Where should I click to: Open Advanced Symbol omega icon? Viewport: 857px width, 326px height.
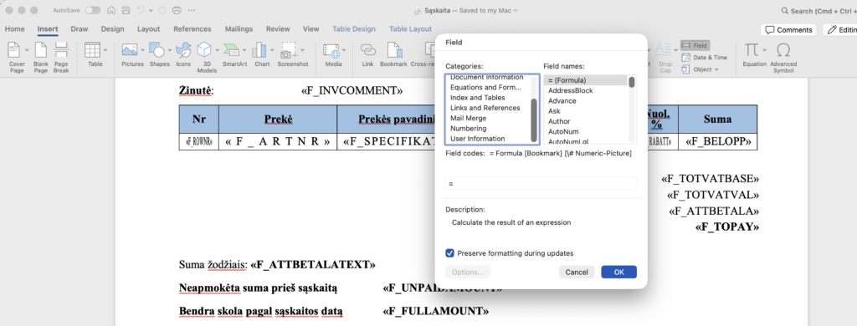tap(783, 50)
